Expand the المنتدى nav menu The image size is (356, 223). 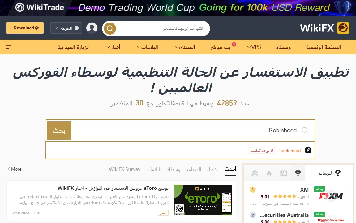click(x=185, y=47)
